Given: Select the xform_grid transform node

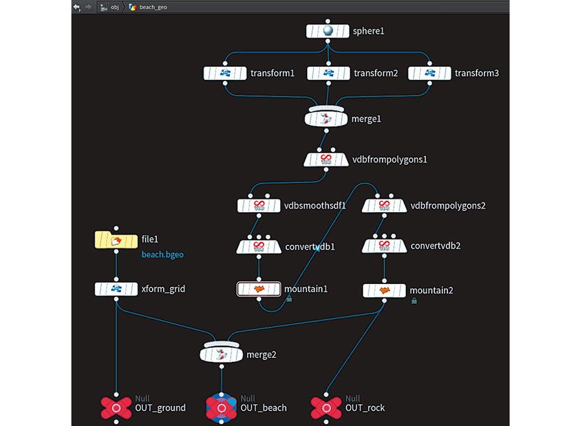Looking at the screenshot, I should coord(116,289).
